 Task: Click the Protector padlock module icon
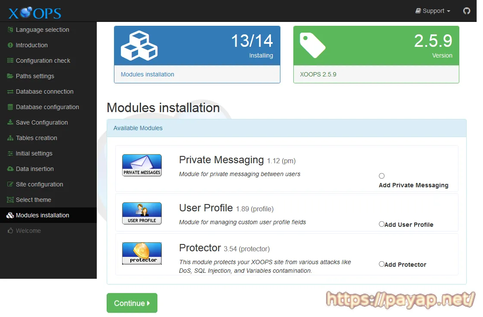[x=142, y=253]
